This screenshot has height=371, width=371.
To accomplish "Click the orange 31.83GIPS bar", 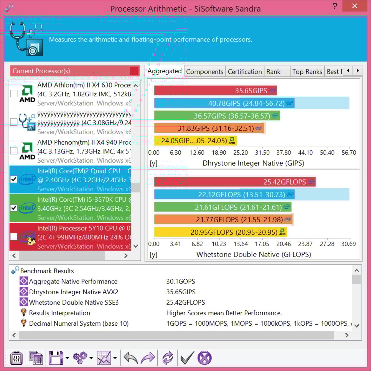I will click(x=209, y=128).
